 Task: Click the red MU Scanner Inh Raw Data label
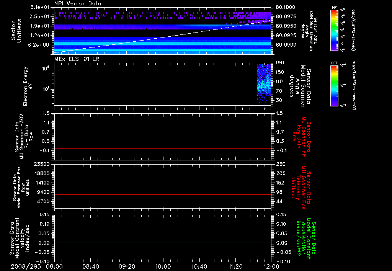[301, 137]
